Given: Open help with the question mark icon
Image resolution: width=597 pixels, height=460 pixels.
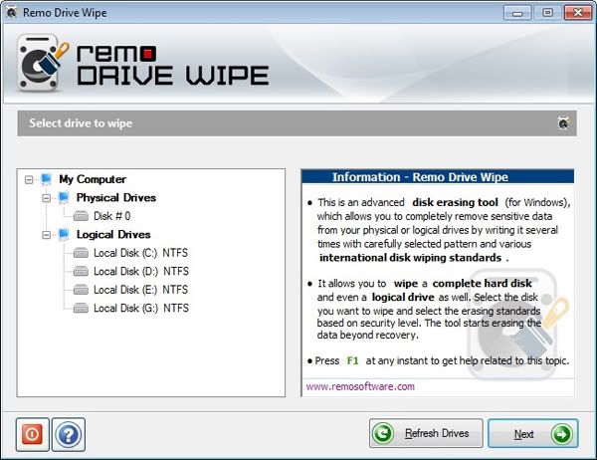Looking at the screenshot, I should click(69, 434).
